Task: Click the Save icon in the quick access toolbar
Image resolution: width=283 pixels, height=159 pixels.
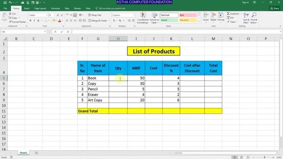Action: 5,3
